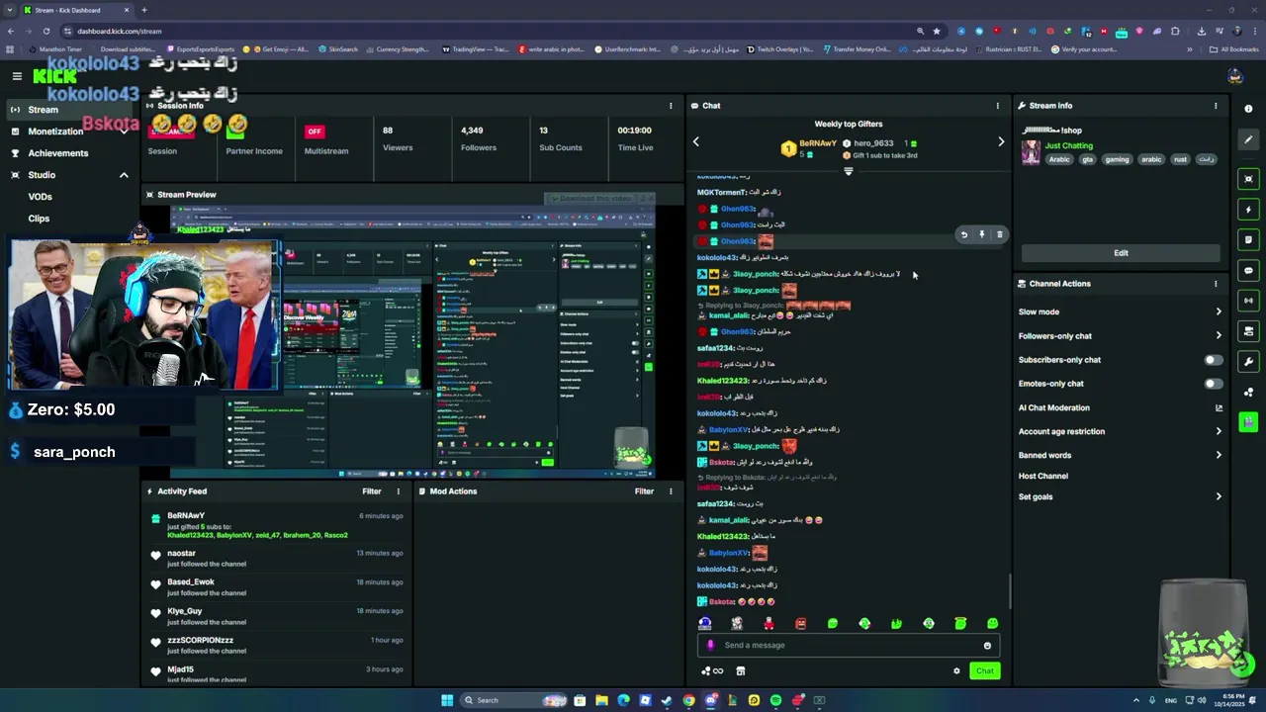Toggle the note widget icon in right toolbar
This screenshot has width=1266, height=712.
[x=1248, y=240]
